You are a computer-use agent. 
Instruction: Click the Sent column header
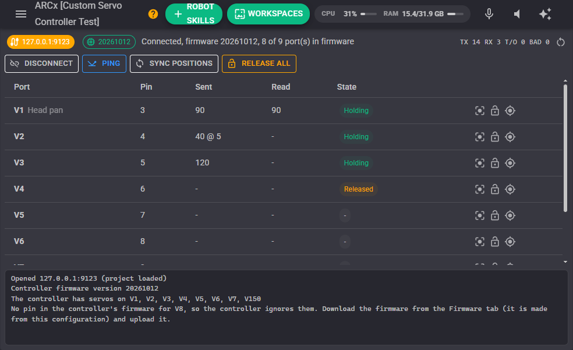(204, 87)
